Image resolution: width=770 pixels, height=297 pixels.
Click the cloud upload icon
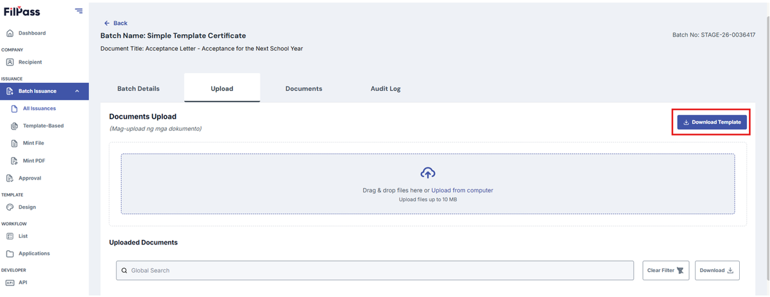428,173
